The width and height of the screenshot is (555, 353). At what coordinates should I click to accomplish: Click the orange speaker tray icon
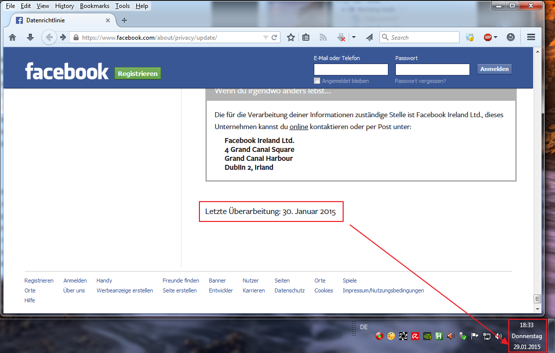coord(451,337)
